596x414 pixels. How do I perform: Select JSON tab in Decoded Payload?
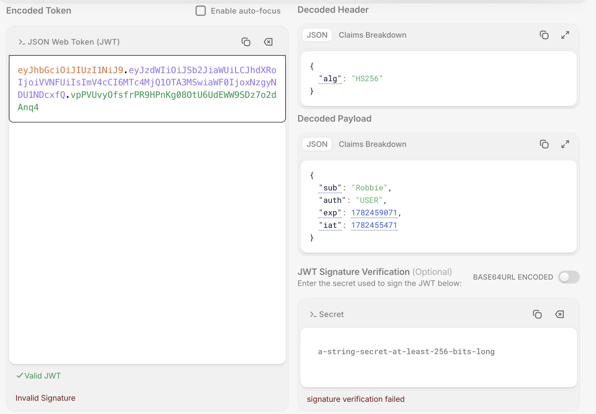(x=317, y=144)
